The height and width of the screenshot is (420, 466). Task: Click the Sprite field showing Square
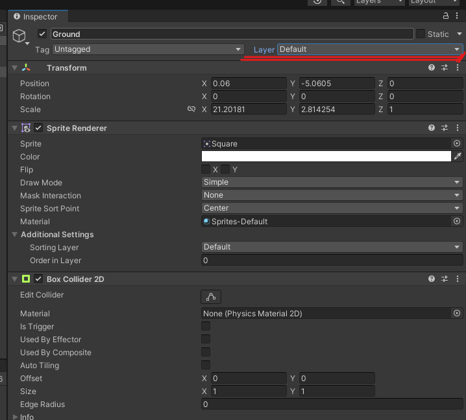click(x=326, y=144)
